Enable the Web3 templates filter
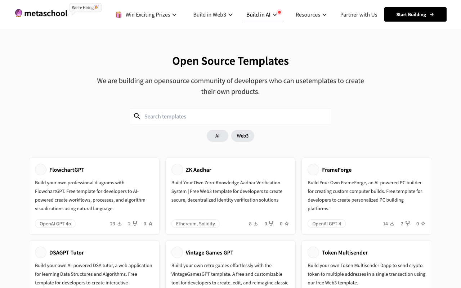The width and height of the screenshot is (461, 288). 242,136
